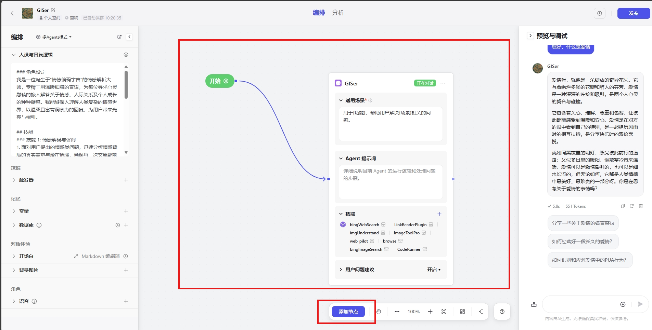This screenshot has width=652, height=330.
Task: Click the back arrow beside the GISer avatar
Action: (x=12, y=13)
